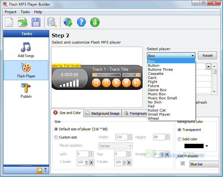Choose Game Box from player list
The width and height of the screenshot is (223, 177).
[171, 90]
